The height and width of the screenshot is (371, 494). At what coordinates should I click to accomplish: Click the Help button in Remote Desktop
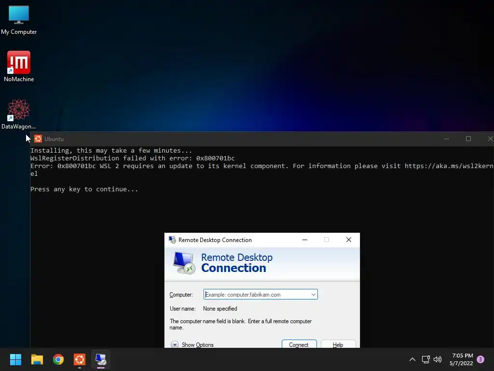pos(338,344)
